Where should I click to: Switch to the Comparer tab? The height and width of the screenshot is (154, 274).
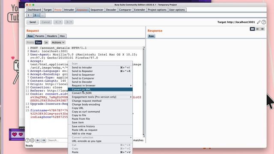click(x=125, y=10)
